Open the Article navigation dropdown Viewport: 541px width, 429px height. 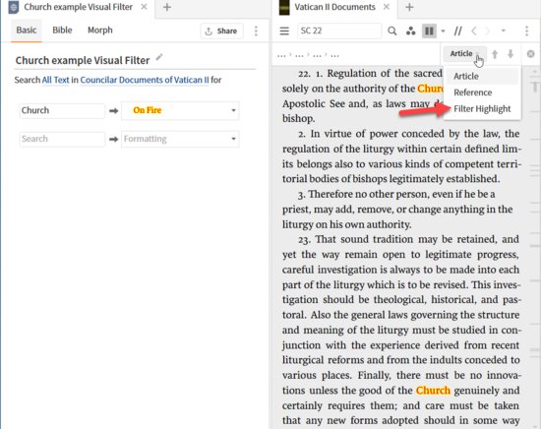464,54
